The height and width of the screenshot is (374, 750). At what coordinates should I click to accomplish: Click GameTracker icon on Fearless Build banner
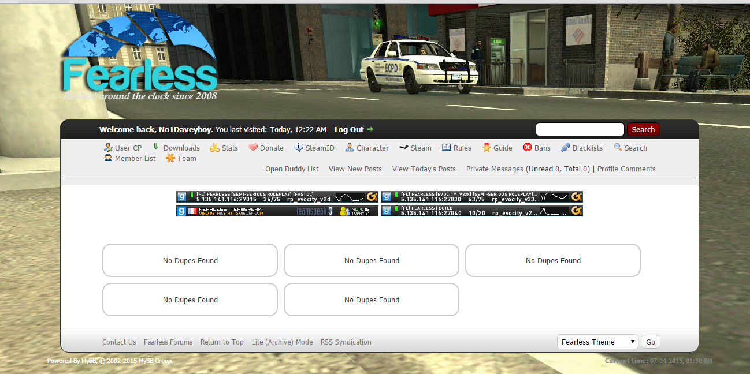[577, 211]
